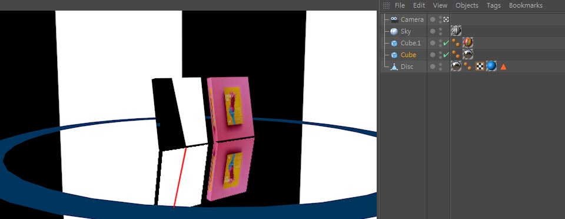
Task: Select the Phong tag on Disc
Action: [468, 67]
